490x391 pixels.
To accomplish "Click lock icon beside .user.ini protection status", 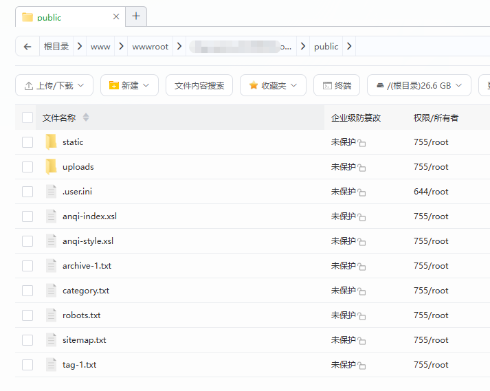I will tap(361, 192).
